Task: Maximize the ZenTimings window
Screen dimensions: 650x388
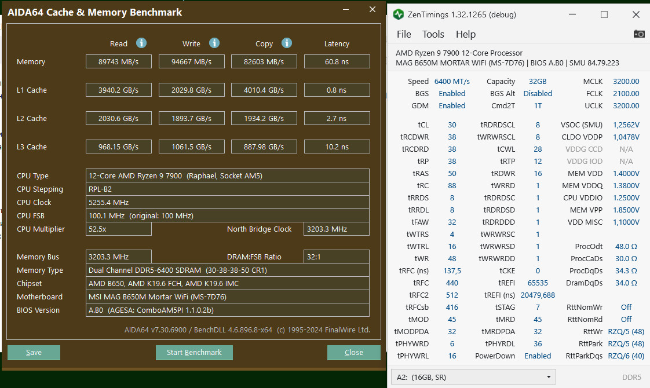Action: click(x=604, y=14)
